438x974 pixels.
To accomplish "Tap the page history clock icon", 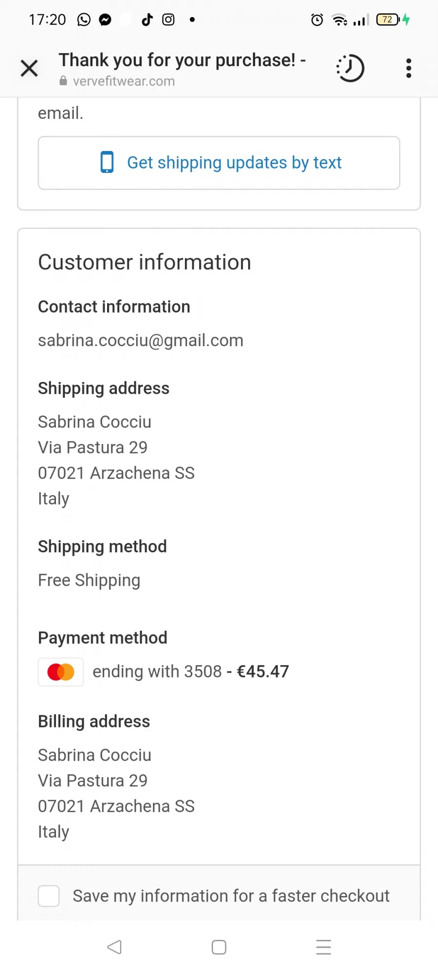I will click(350, 68).
